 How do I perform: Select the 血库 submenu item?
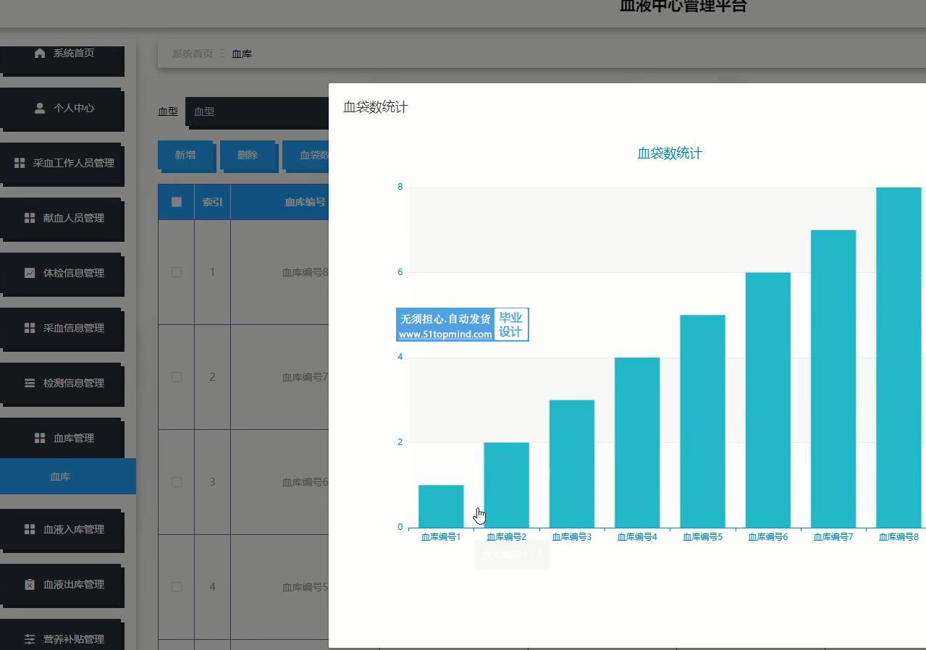[x=67, y=476]
